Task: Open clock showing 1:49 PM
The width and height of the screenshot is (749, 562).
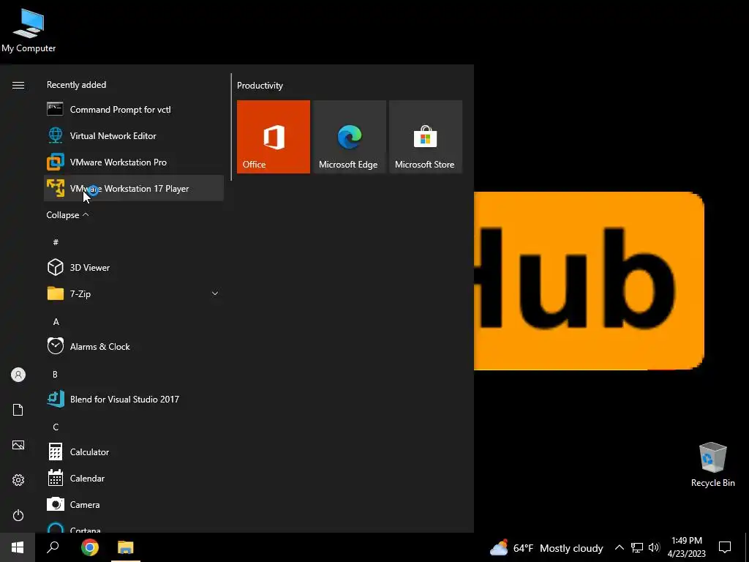Action: tap(686, 547)
